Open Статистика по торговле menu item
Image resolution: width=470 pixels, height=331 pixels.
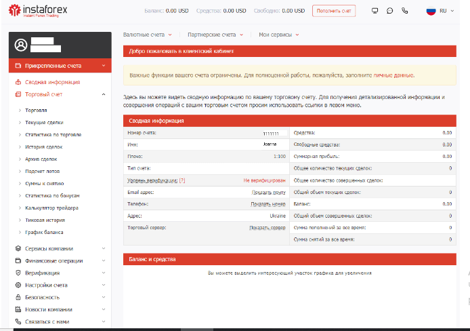pos(53,135)
